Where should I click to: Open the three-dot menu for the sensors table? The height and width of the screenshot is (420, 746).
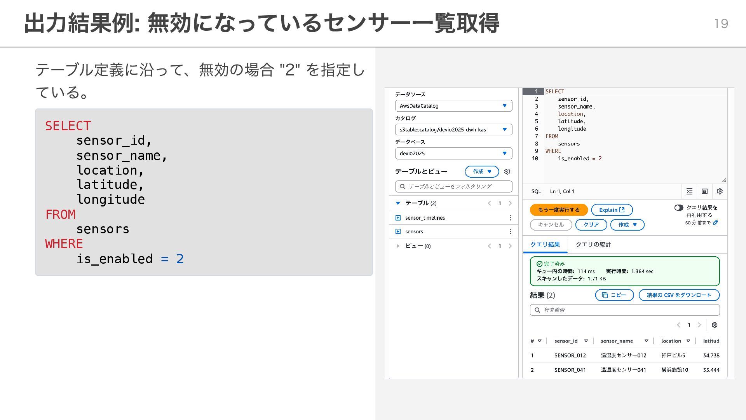(510, 231)
